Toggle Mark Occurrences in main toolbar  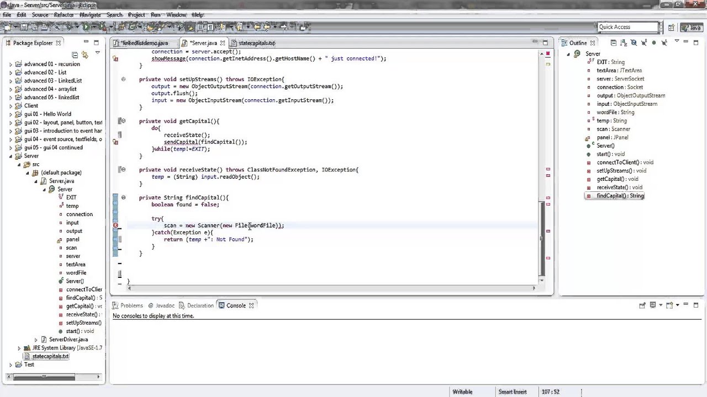(x=189, y=26)
